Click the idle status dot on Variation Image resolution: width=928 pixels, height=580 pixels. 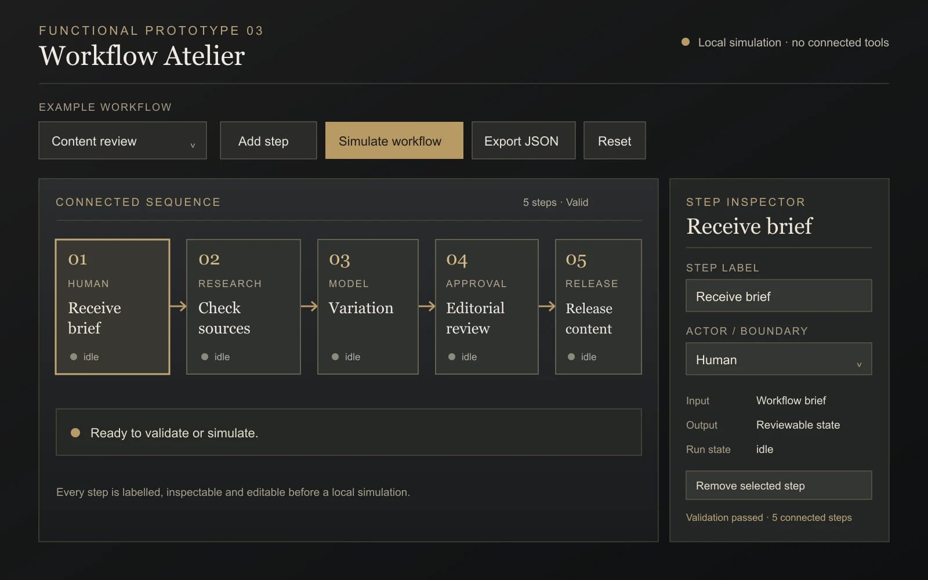coord(335,357)
